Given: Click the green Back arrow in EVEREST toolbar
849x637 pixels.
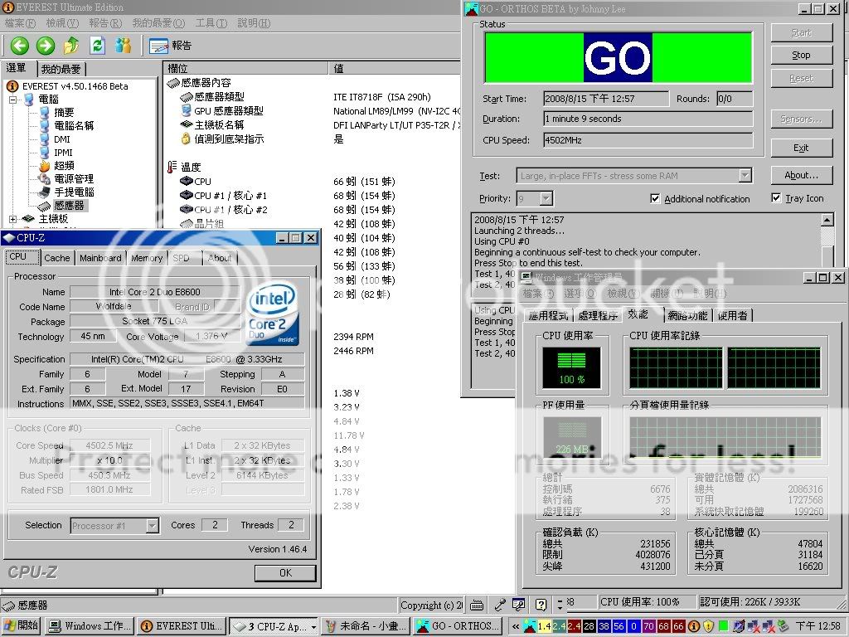Looking at the screenshot, I should [x=19, y=46].
